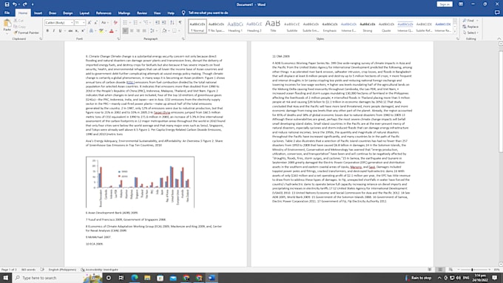The width and height of the screenshot is (503, 283).
Task: Redo the last action
Action: tap(24, 4)
